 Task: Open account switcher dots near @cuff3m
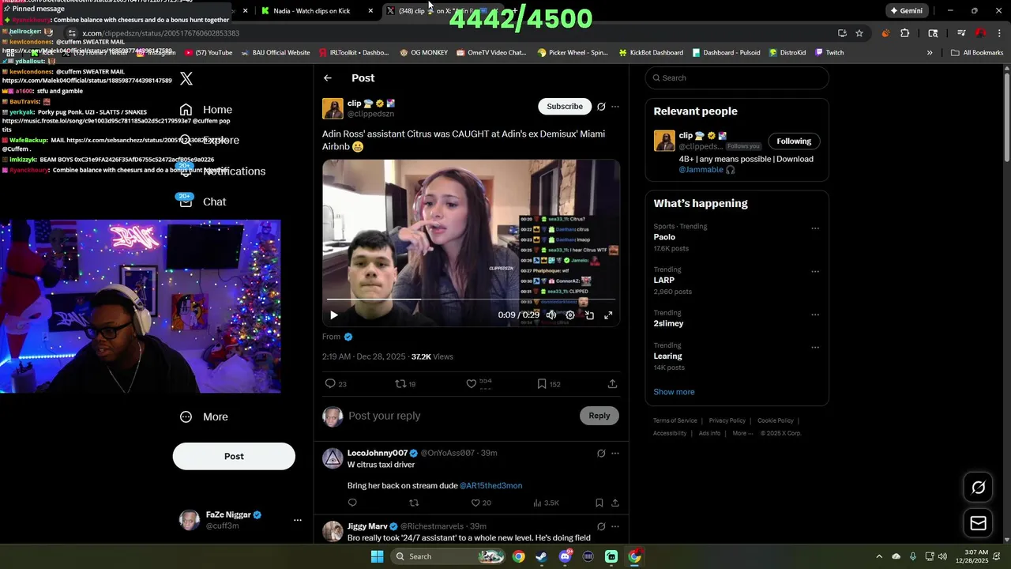[x=298, y=520]
